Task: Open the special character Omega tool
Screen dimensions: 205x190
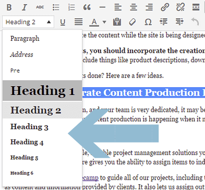Action: (148, 22)
